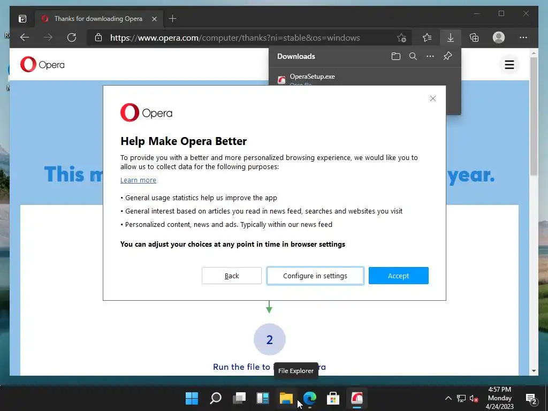
Task: Open the Opera site hamburger menu
Action: [509, 65]
